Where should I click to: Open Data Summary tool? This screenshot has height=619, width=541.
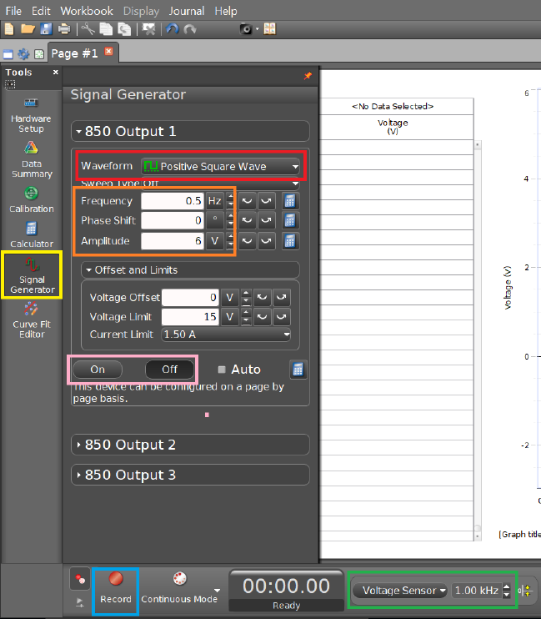(31, 160)
